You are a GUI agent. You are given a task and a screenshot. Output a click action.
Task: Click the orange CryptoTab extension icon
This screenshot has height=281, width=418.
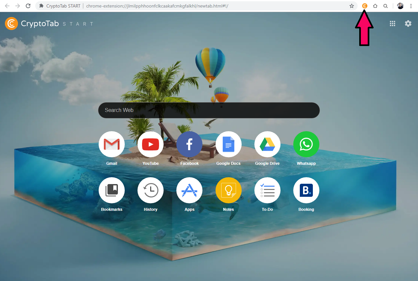365,6
